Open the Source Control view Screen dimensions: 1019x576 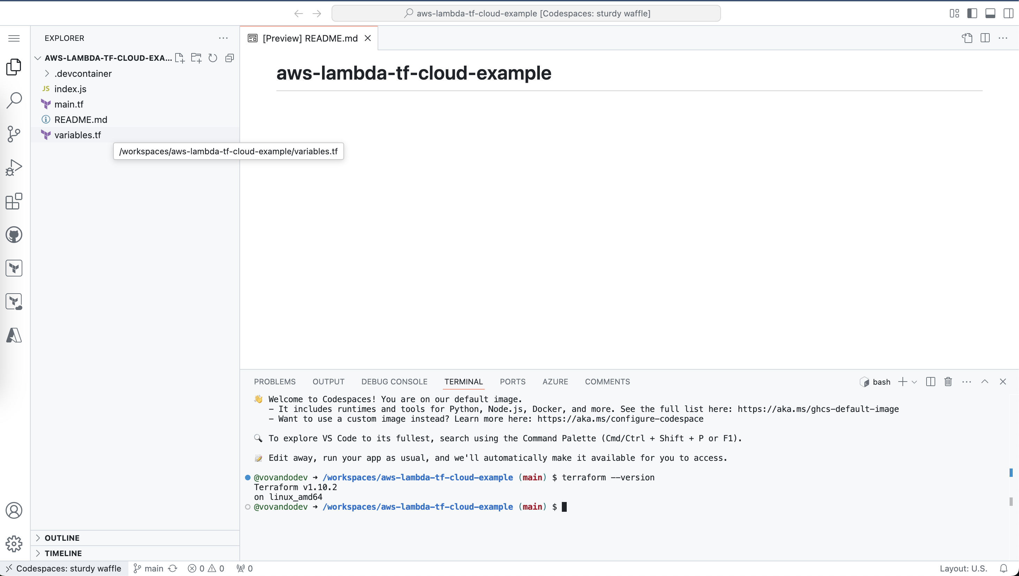(14, 134)
